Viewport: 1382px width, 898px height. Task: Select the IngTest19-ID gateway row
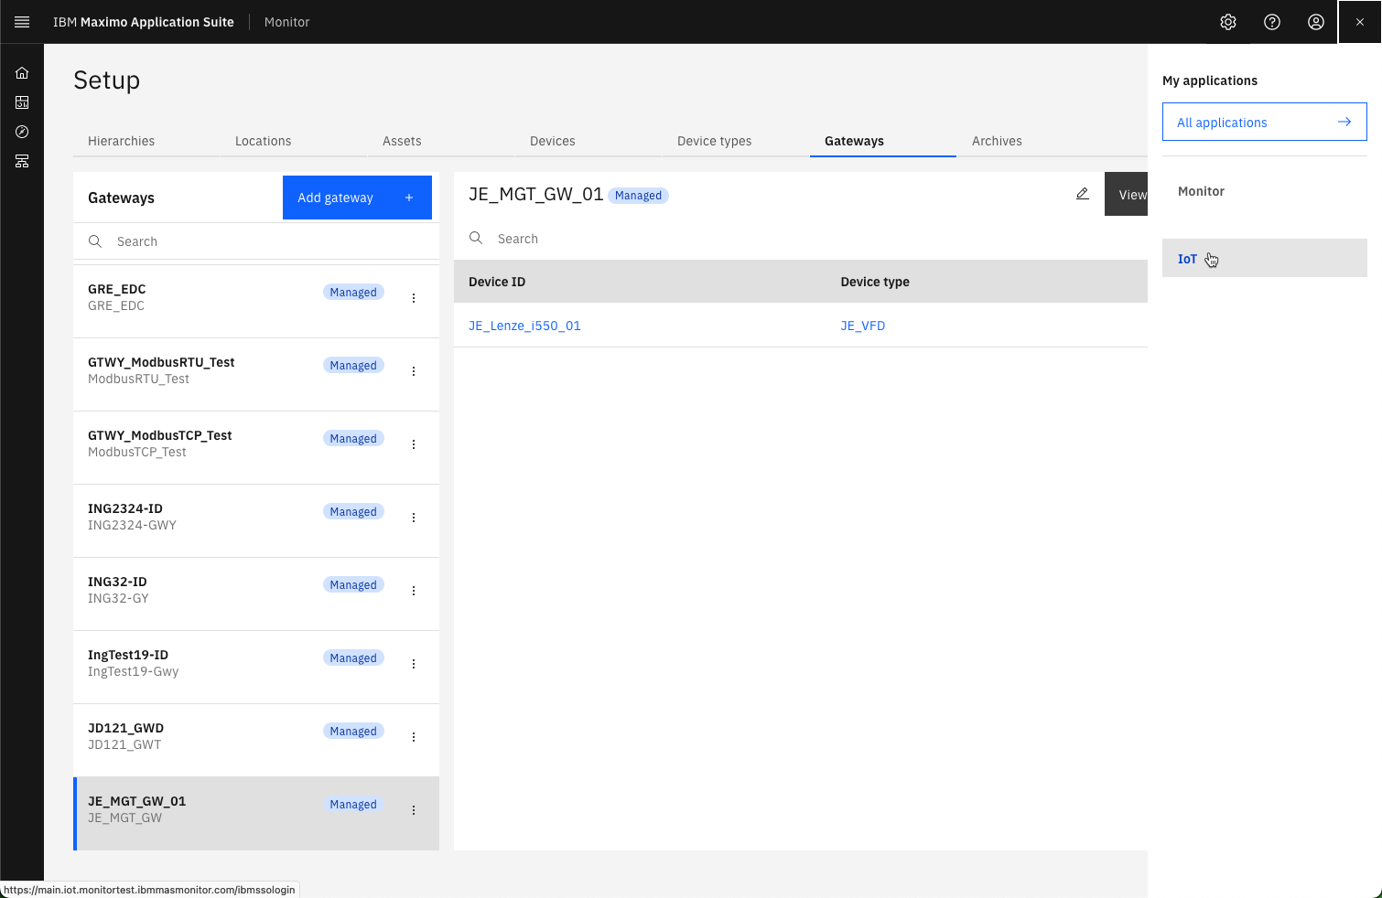point(256,668)
